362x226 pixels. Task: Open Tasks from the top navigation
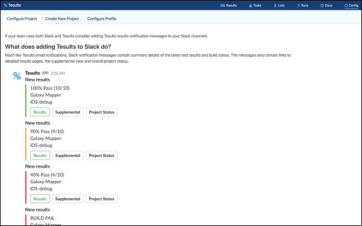point(255,5)
